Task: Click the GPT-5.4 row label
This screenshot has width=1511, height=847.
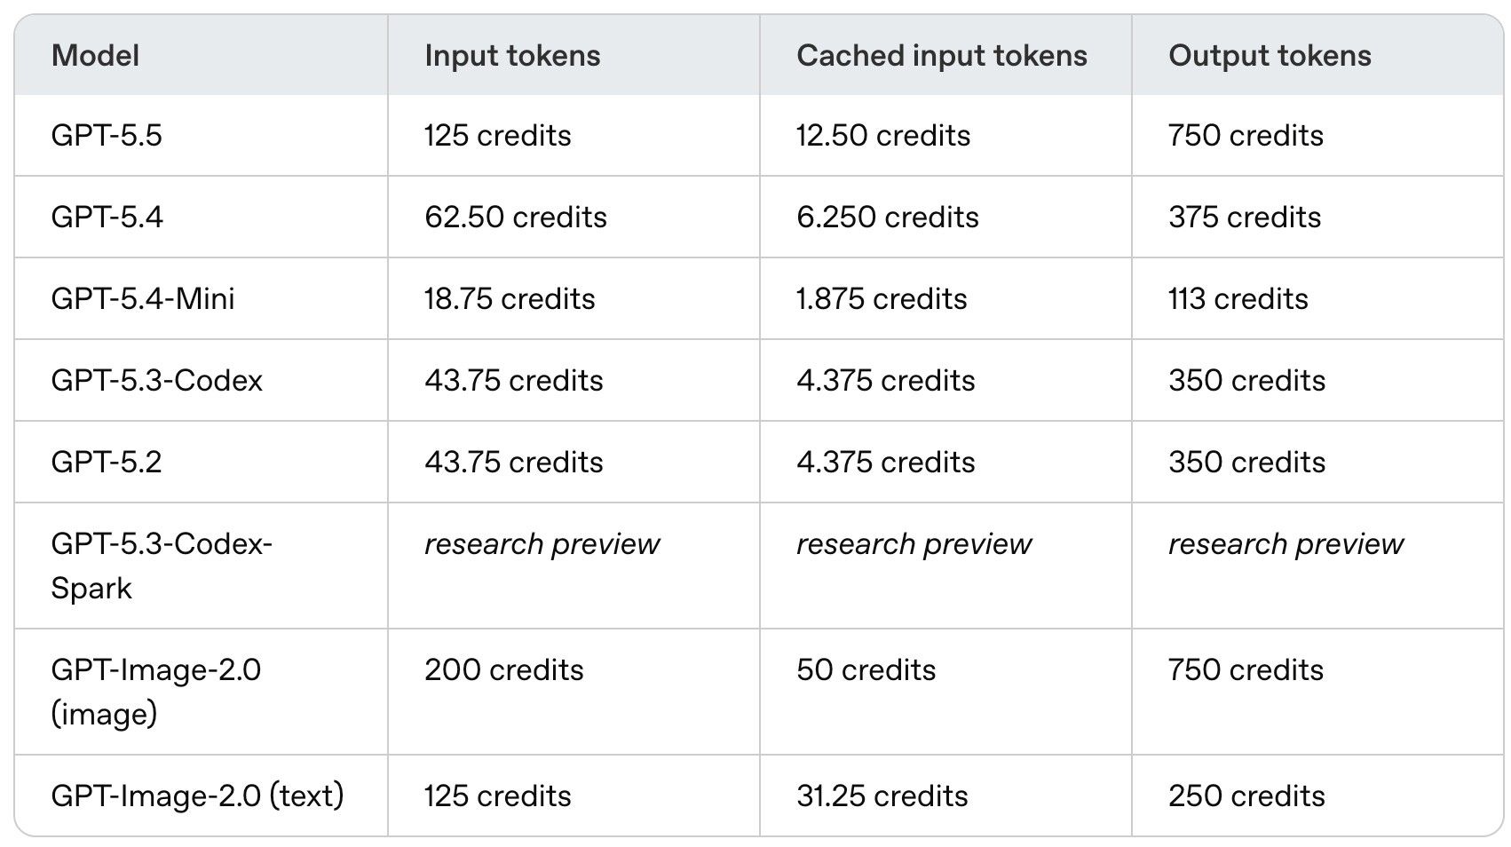Action: [x=107, y=218]
